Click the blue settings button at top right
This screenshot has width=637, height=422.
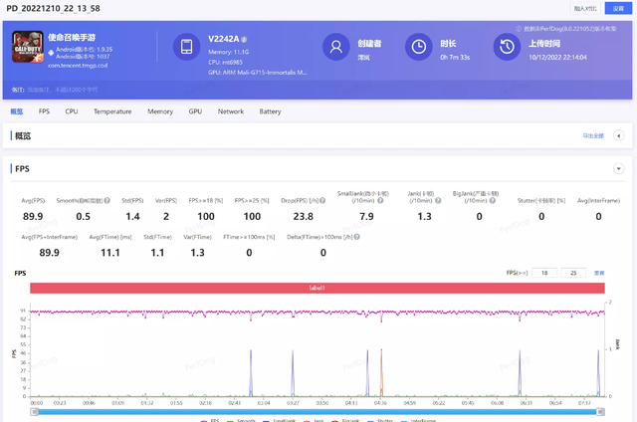pos(618,7)
